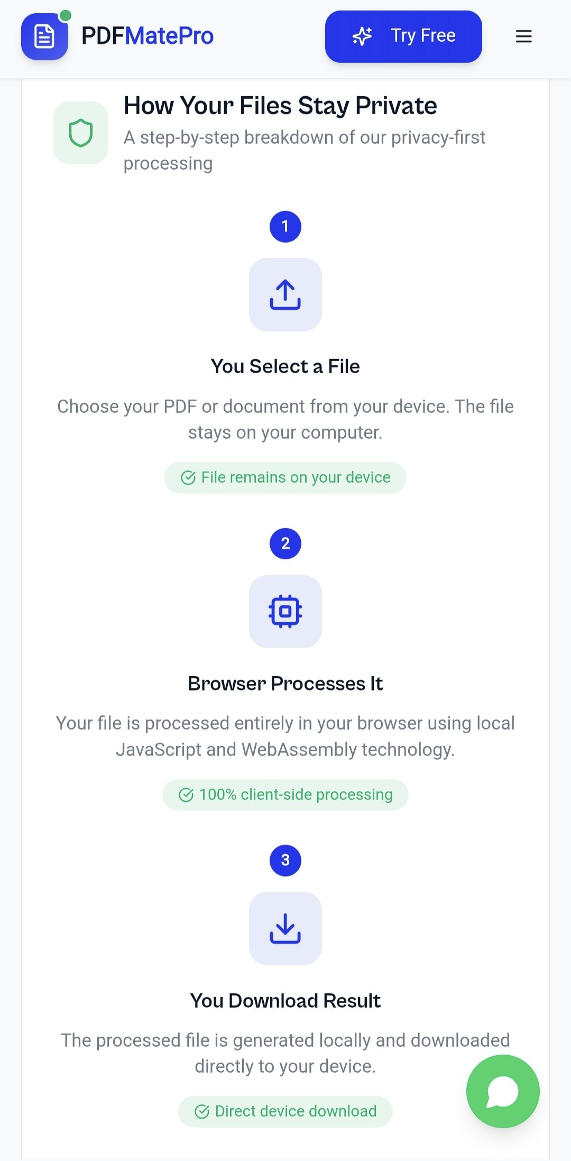Click the Try Free button
Image resolution: width=571 pixels, height=1161 pixels.
403,36
